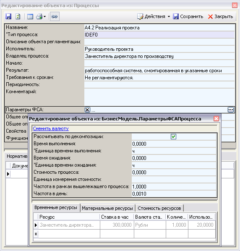Click the printer icon
This screenshot has height=251, width=240.
[39, 16]
